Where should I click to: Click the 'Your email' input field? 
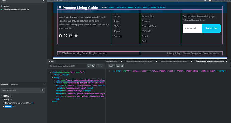pos(192,28)
